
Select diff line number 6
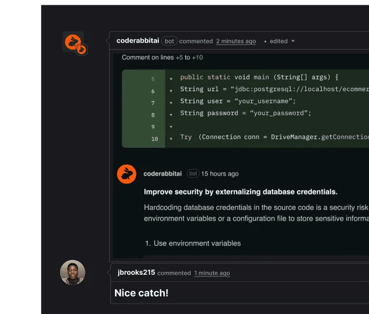pyautogui.click(x=153, y=91)
